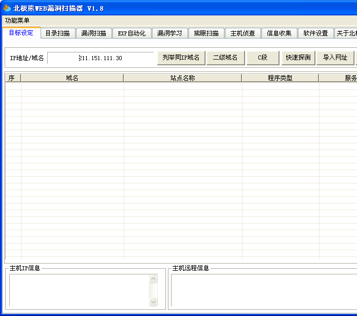Click the 服务 column header

coord(338,78)
